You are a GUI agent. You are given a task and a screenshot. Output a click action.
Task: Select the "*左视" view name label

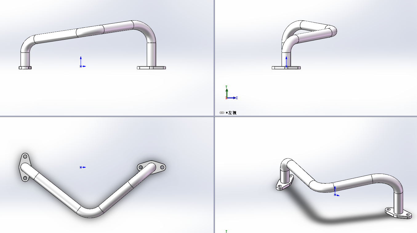pos(231,113)
